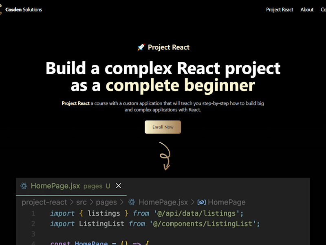The width and height of the screenshot is (326, 245).
Task: Click line number 3 in the gutter
Action: coord(33,234)
